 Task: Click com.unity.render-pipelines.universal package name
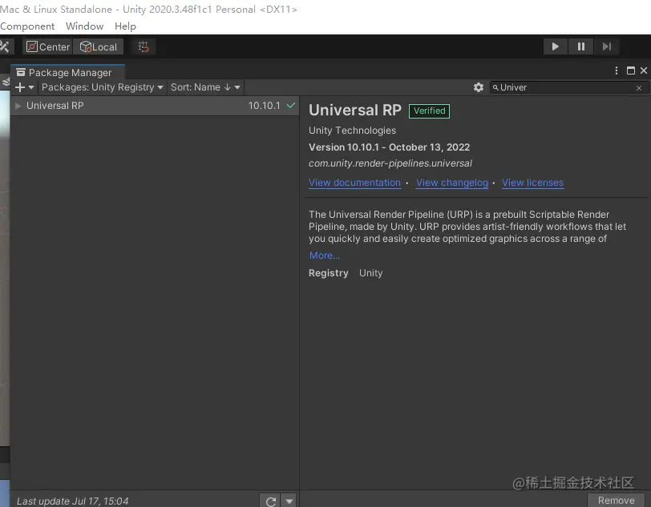click(390, 163)
